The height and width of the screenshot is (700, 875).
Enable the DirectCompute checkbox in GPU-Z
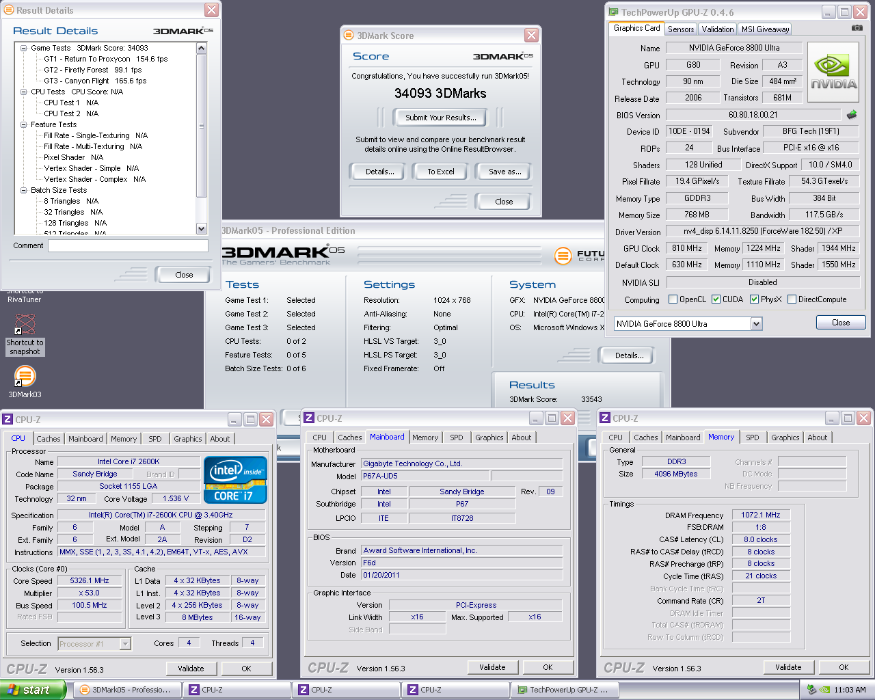[792, 299]
